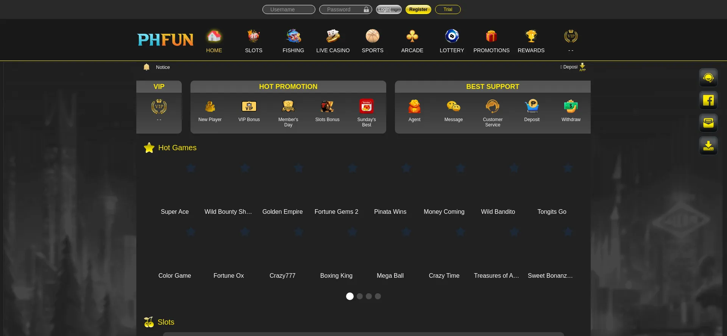Jump to the fourth carousel page dot
The image size is (727, 336).
pos(378,296)
